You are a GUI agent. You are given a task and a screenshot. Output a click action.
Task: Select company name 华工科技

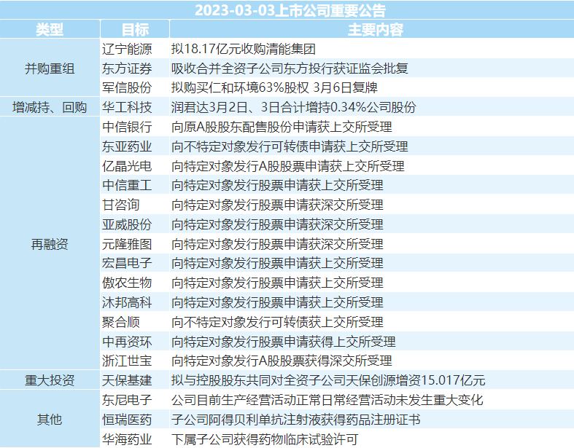point(127,107)
